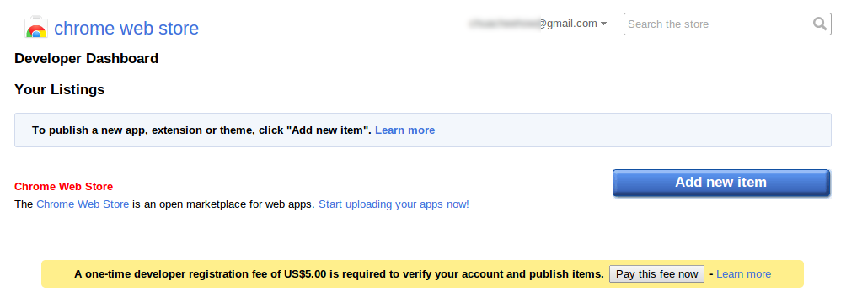This screenshot has height=308, width=846.
Task: Select the Developer Dashboard heading
Action: pyautogui.click(x=86, y=58)
